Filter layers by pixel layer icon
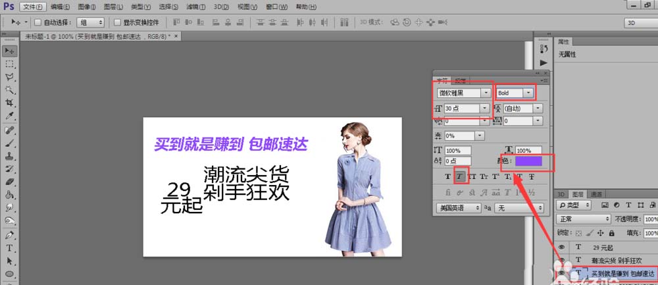Screen dimensions: 658x285 [x=605, y=205]
